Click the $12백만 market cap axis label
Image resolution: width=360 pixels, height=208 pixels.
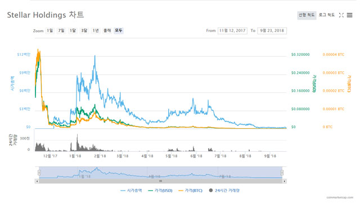tap(24, 55)
